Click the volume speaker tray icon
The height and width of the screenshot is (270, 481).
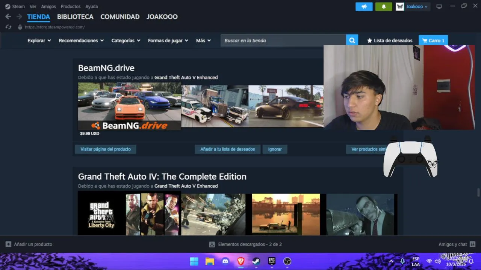(437, 261)
